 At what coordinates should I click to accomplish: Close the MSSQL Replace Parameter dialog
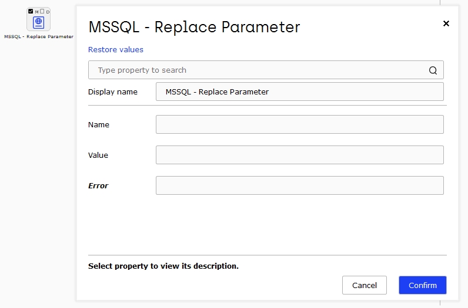tap(446, 23)
